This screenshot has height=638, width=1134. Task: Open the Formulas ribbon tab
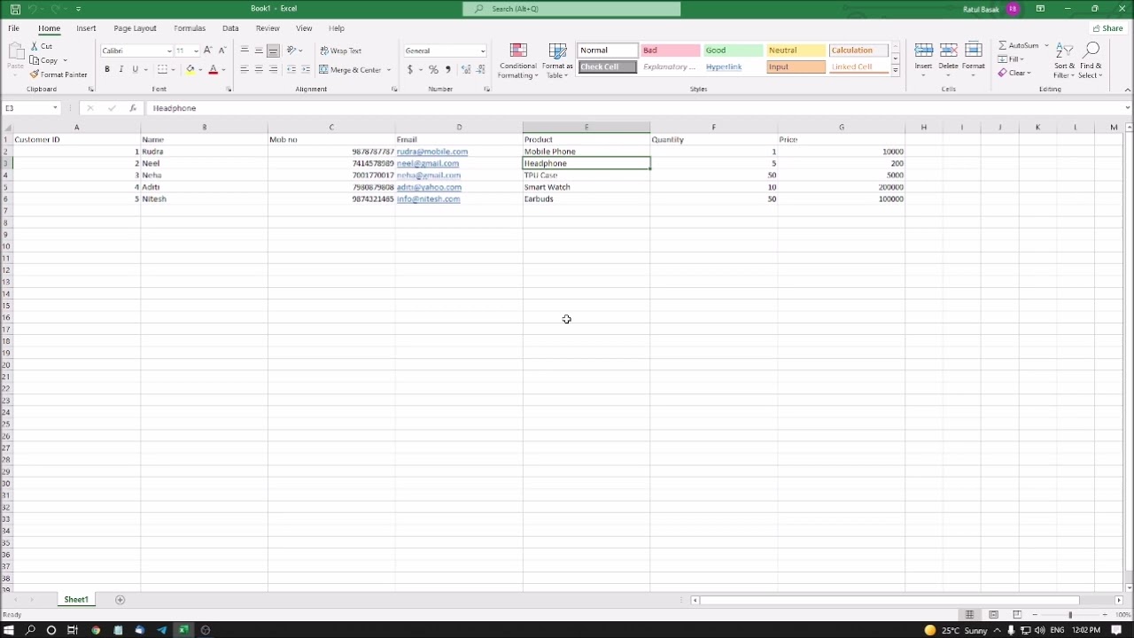coord(190,28)
